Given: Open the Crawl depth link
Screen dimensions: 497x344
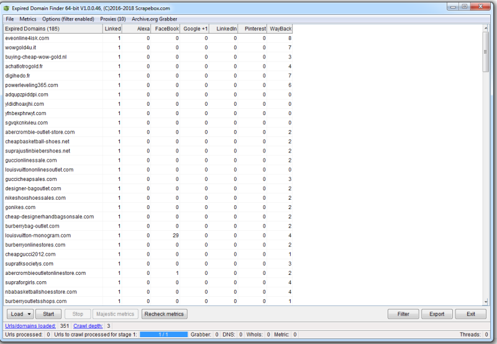Looking at the screenshot, I should (88, 326).
